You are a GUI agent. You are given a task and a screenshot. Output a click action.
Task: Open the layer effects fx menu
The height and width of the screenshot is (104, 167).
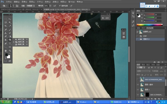click(145, 99)
